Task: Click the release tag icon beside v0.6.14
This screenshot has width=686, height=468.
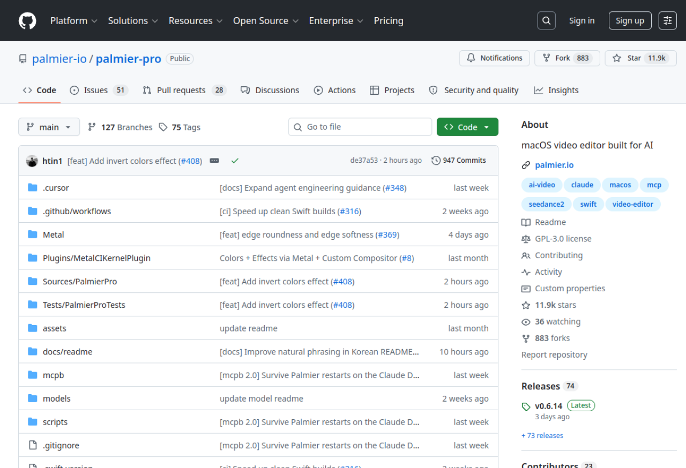Action: pos(526,406)
